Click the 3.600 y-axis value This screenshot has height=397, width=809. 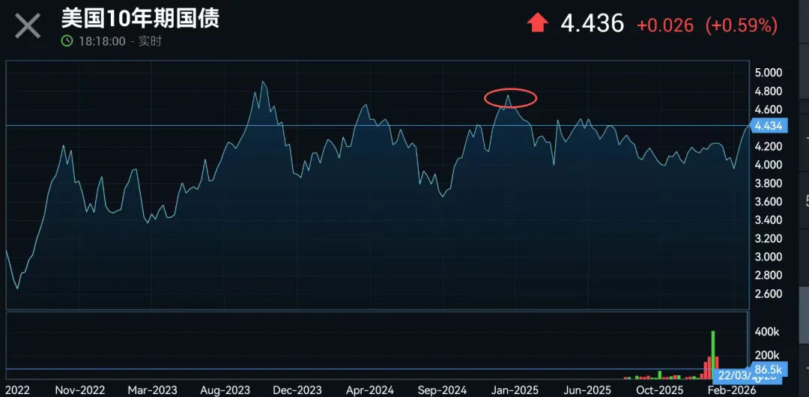point(769,201)
